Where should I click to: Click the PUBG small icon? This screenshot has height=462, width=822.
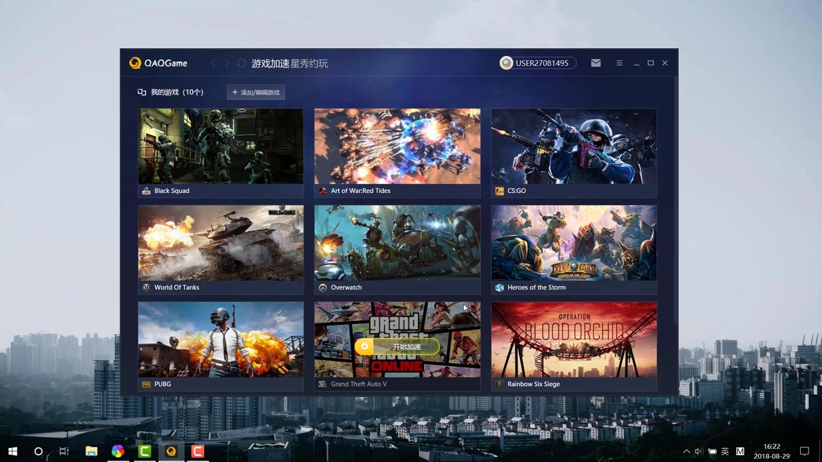146,384
